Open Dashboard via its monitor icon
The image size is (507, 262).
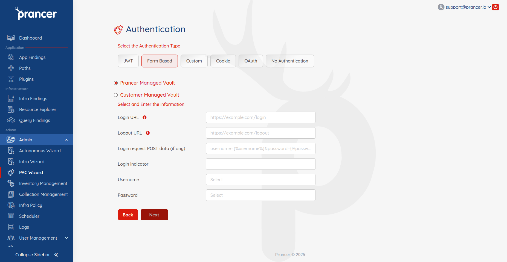pyautogui.click(x=11, y=38)
